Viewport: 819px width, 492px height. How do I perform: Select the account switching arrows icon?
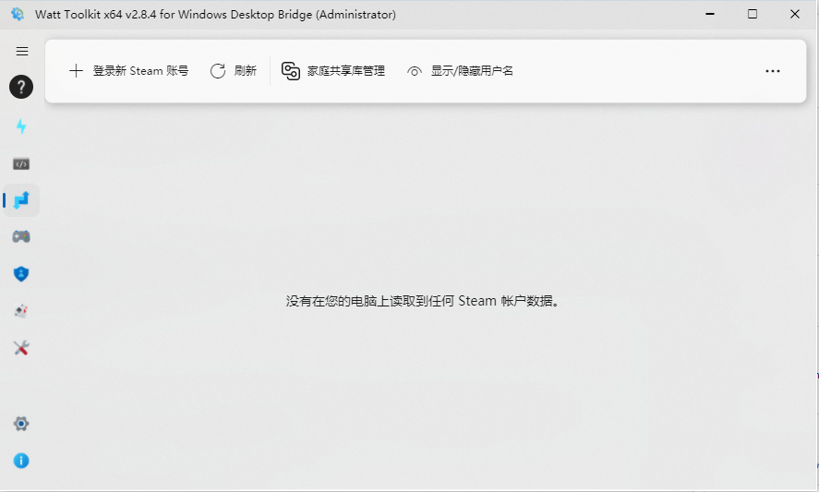coord(21,200)
